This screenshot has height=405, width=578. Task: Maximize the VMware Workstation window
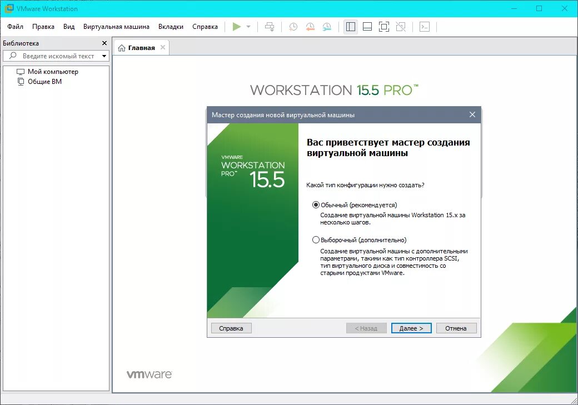click(x=539, y=8)
